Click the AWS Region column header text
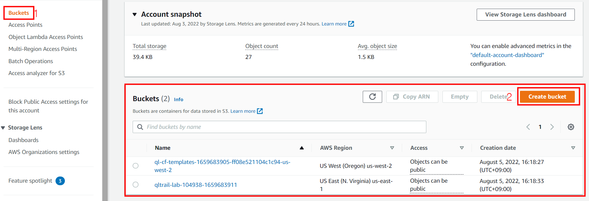The image size is (589, 201). (x=336, y=148)
